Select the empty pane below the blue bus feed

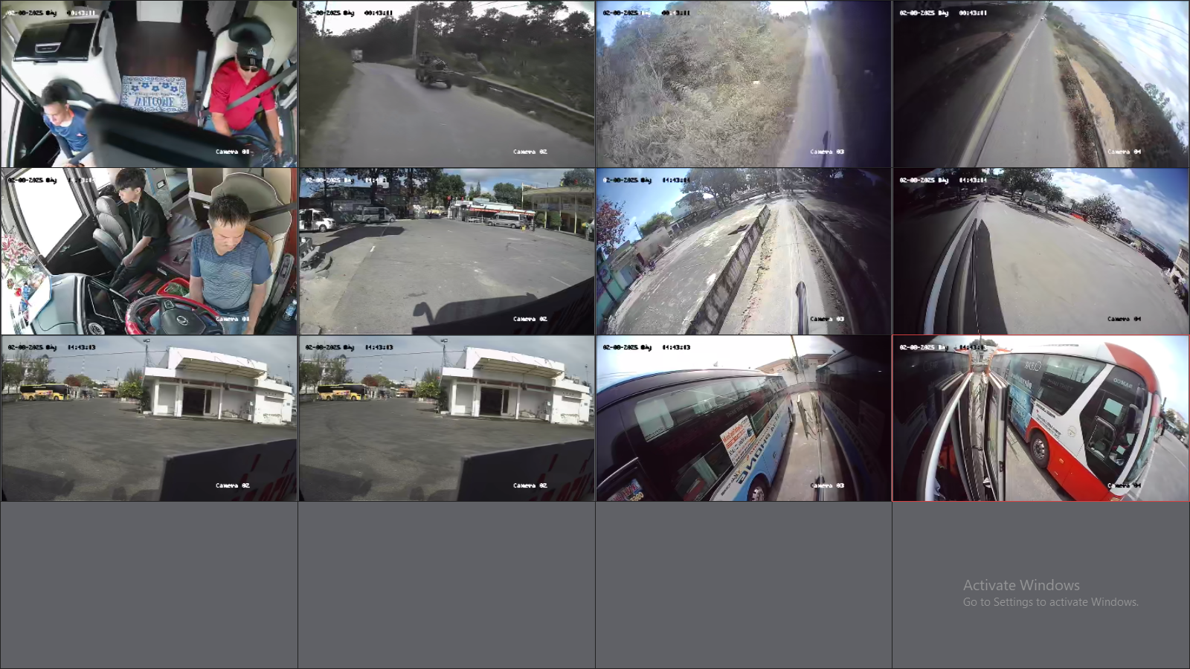pos(743,585)
